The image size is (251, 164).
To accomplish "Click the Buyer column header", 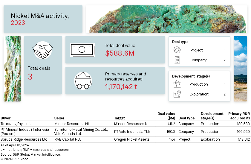I will coord(5,118).
